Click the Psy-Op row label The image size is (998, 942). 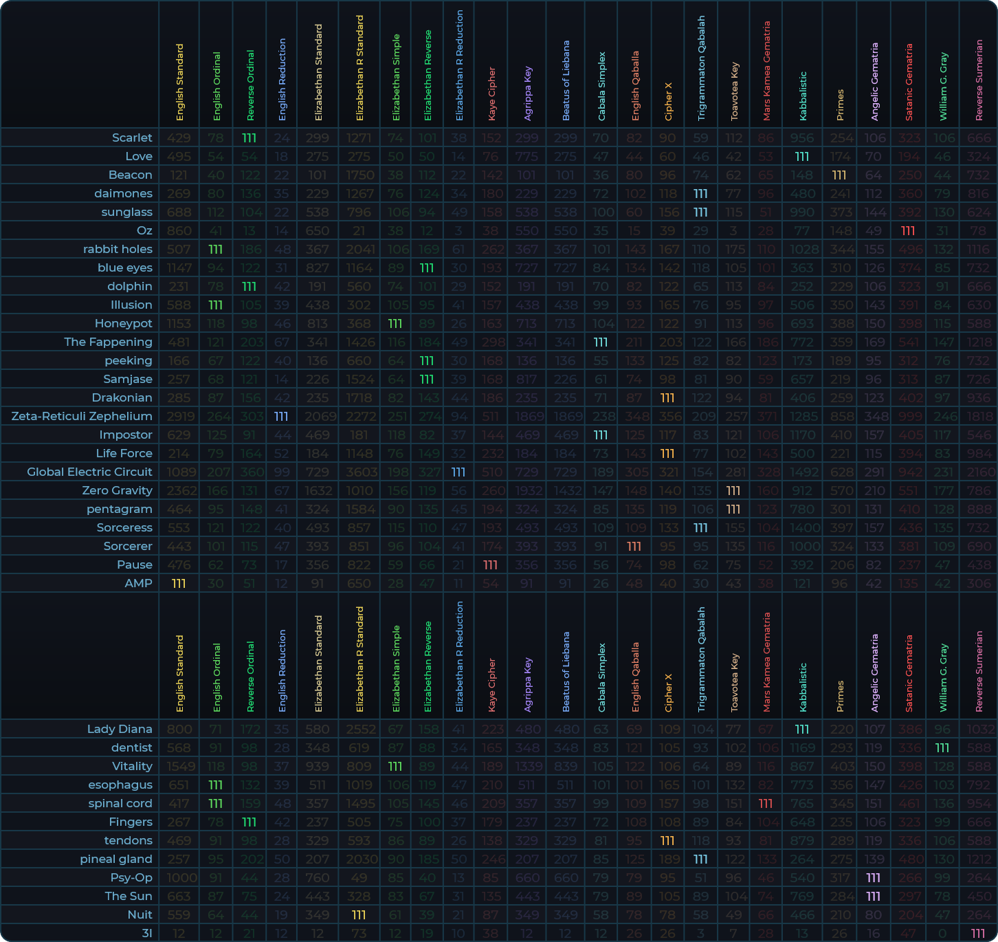131,877
